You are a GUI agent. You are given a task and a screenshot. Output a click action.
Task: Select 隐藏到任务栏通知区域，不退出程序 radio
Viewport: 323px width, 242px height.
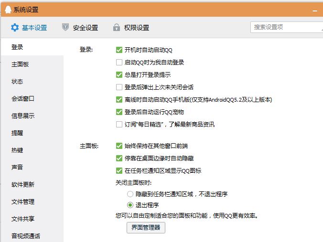click(130, 194)
